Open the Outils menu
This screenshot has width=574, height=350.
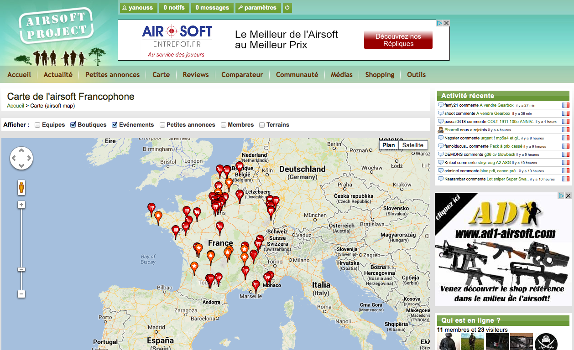(x=416, y=75)
